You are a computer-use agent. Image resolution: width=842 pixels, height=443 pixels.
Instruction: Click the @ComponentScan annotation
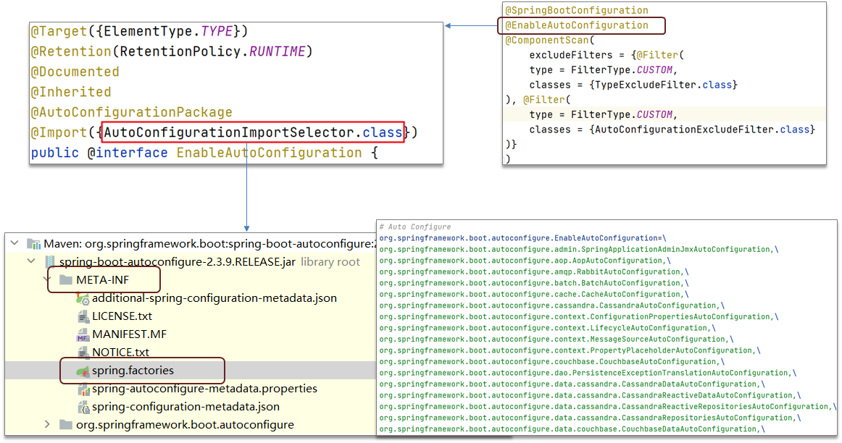[546, 41]
